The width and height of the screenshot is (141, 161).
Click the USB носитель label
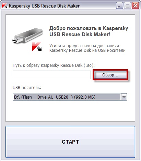(27, 88)
